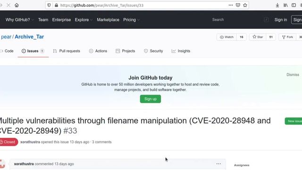Show site security info via the lock icon

pos(56,5)
